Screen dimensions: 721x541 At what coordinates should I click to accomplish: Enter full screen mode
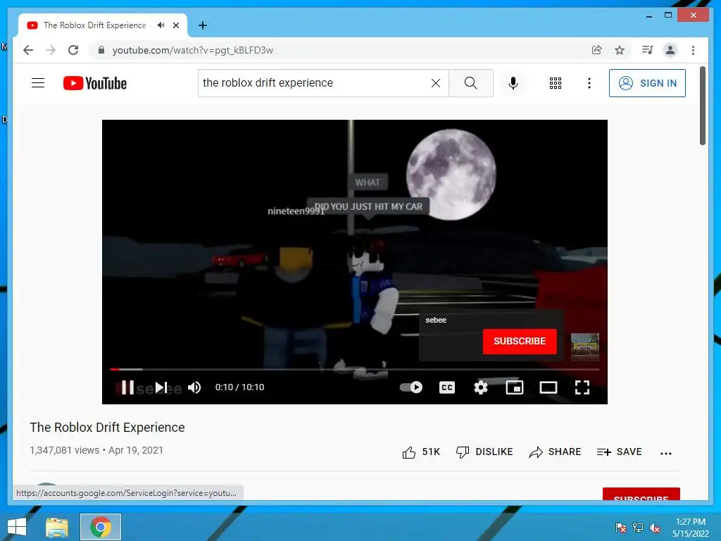[582, 387]
